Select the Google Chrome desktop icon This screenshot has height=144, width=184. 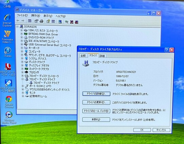click(x=9, y=102)
